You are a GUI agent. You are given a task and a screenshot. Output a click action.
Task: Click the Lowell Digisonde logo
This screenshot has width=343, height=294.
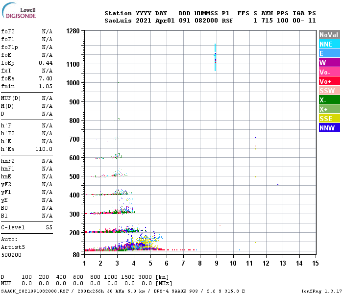click(x=19, y=10)
